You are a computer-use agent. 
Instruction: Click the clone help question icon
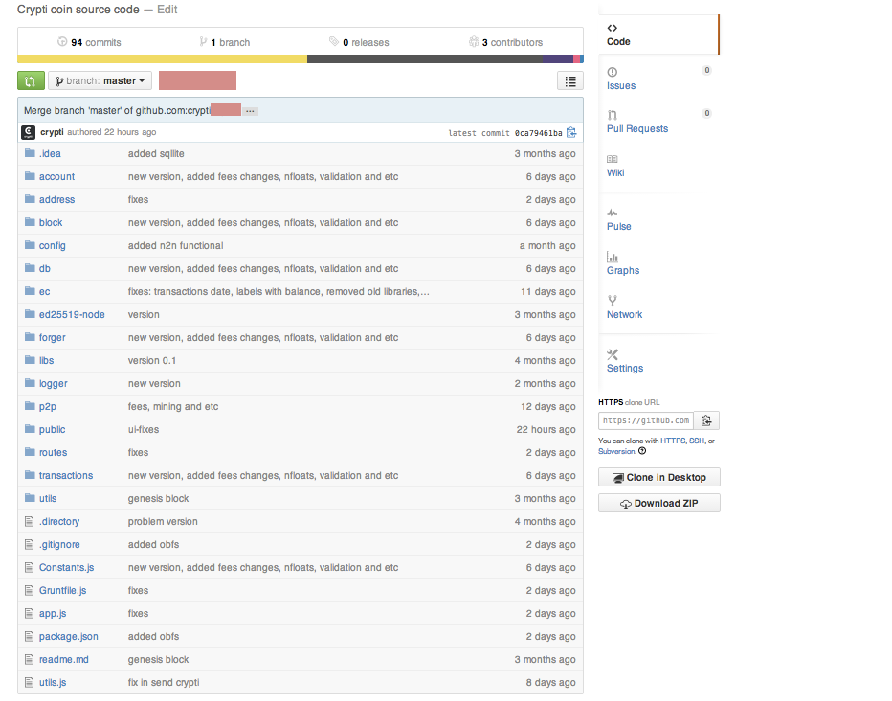[x=642, y=451]
